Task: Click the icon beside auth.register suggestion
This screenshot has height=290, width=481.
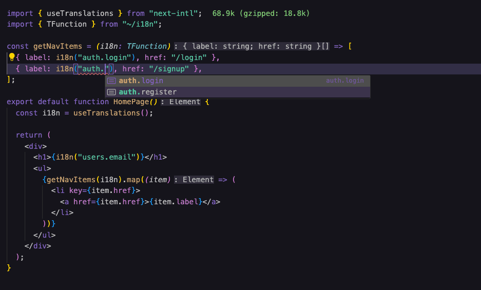Action: tap(111, 92)
